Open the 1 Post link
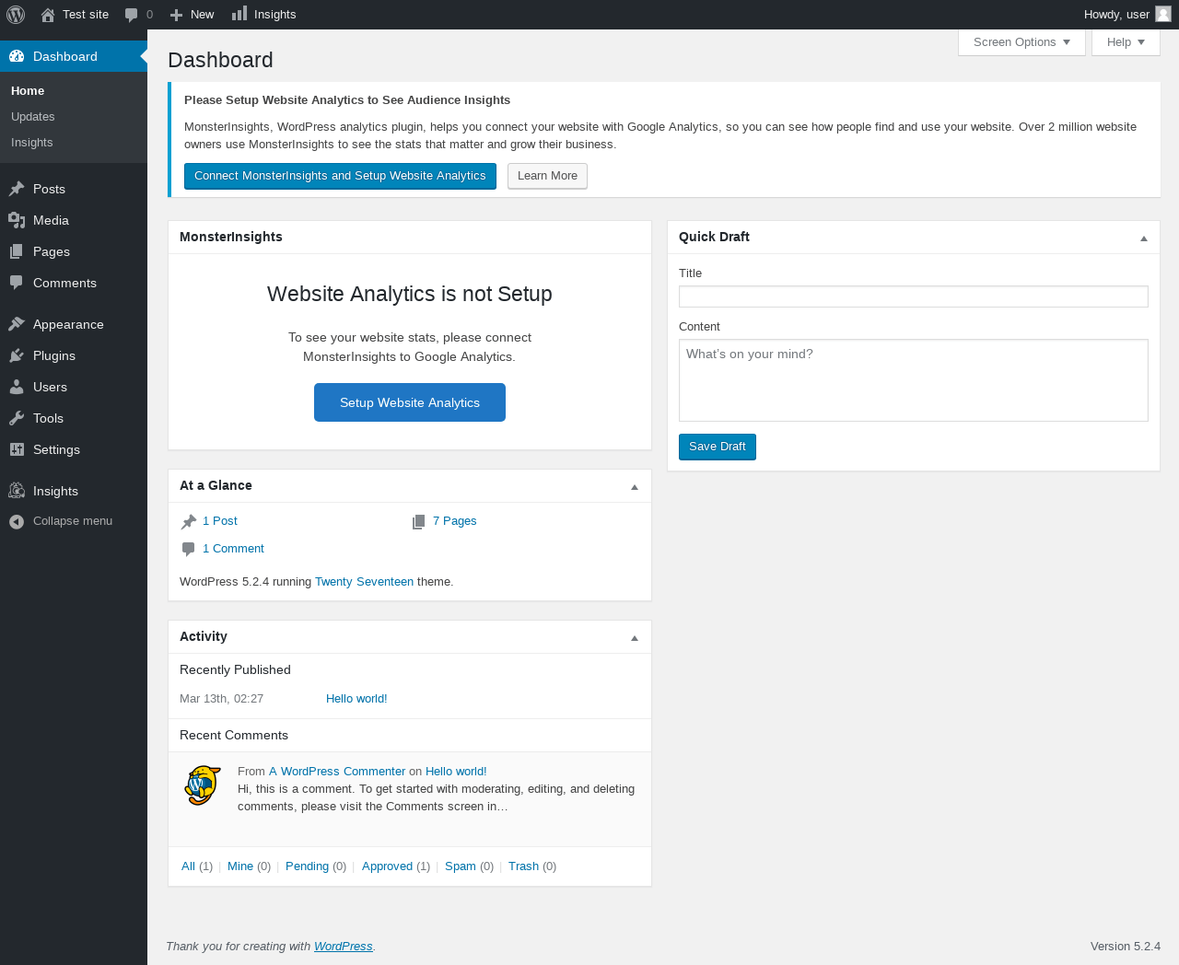The image size is (1179, 965). pyautogui.click(x=220, y=521)
